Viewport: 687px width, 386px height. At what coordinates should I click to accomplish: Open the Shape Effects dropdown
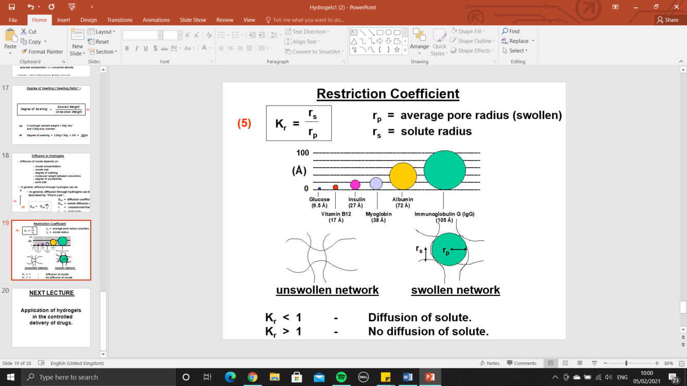(472, 50)
